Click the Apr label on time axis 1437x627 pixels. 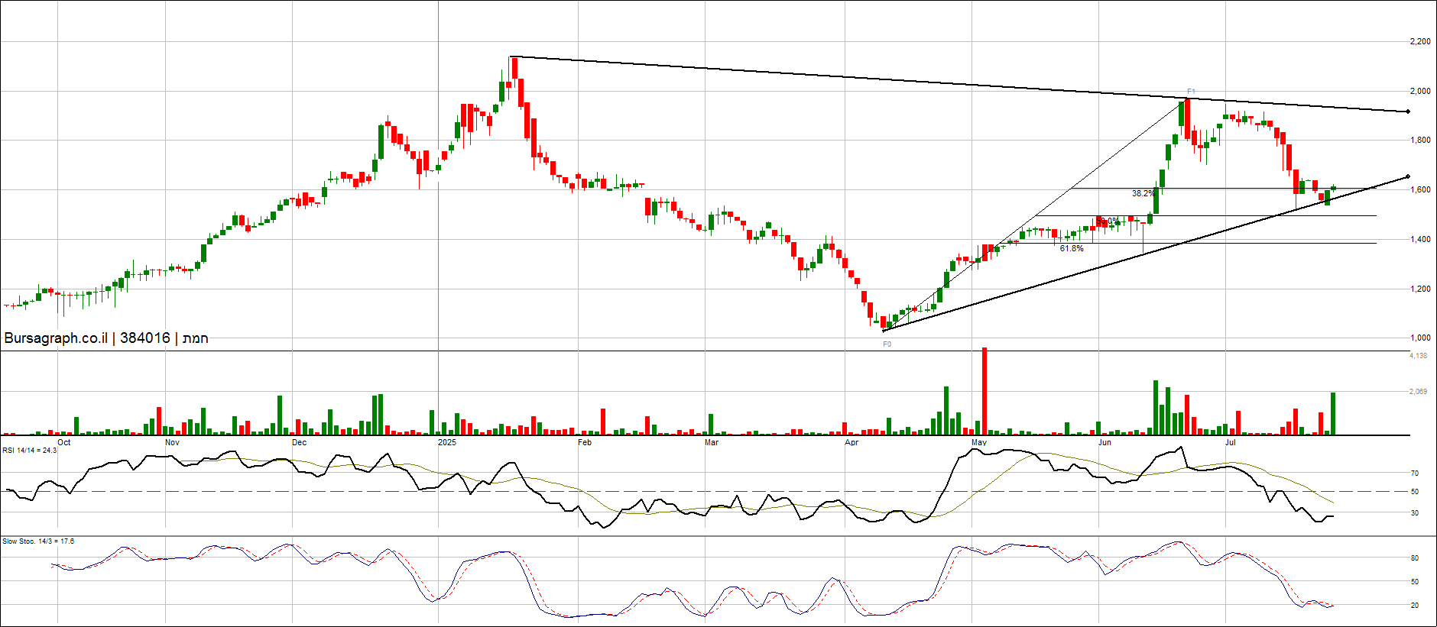pyautogui.click(x=851, y=443)
